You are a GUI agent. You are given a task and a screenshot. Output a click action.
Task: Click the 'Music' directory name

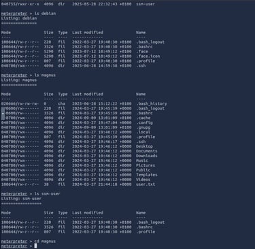[x=142, y=161]
